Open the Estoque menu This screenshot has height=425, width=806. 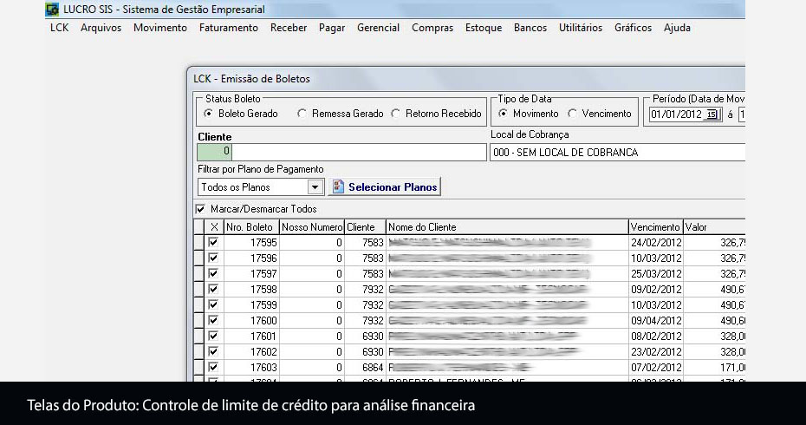484,28
